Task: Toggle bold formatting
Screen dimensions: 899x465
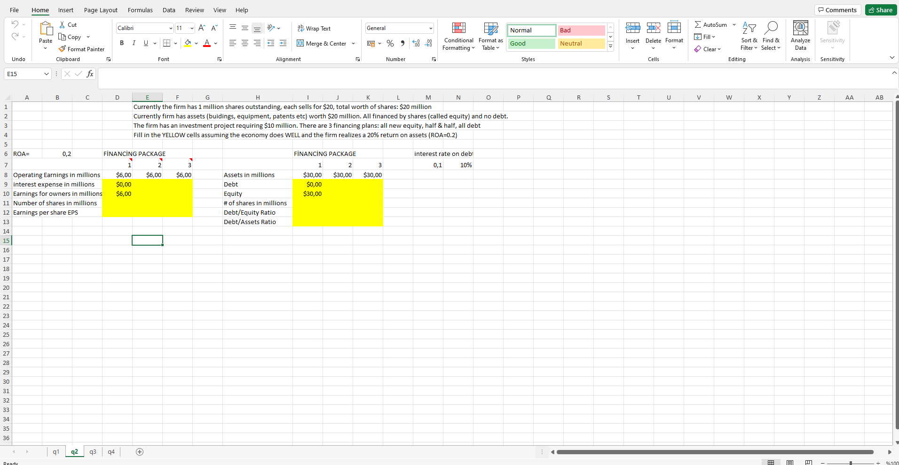Action: (x=122, y=43)
